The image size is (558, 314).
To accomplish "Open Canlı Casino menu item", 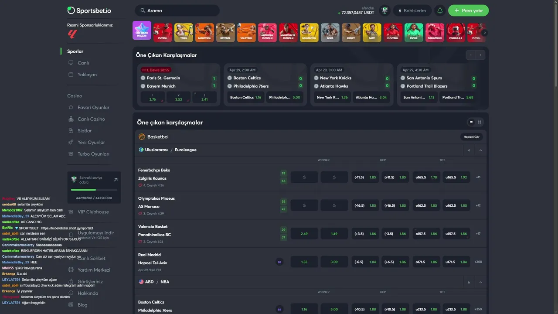I will (x=91, y=119).
